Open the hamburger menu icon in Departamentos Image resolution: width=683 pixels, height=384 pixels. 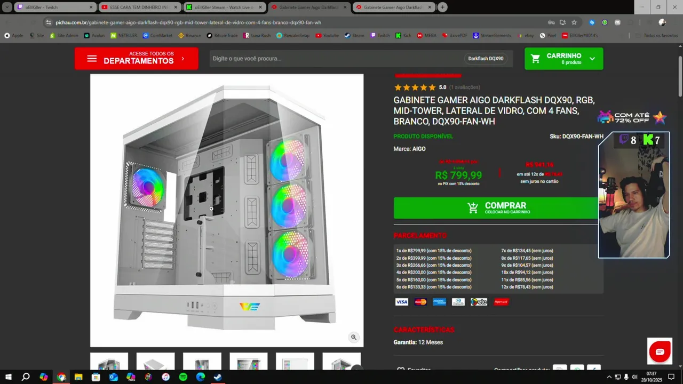tap(92, 59)
